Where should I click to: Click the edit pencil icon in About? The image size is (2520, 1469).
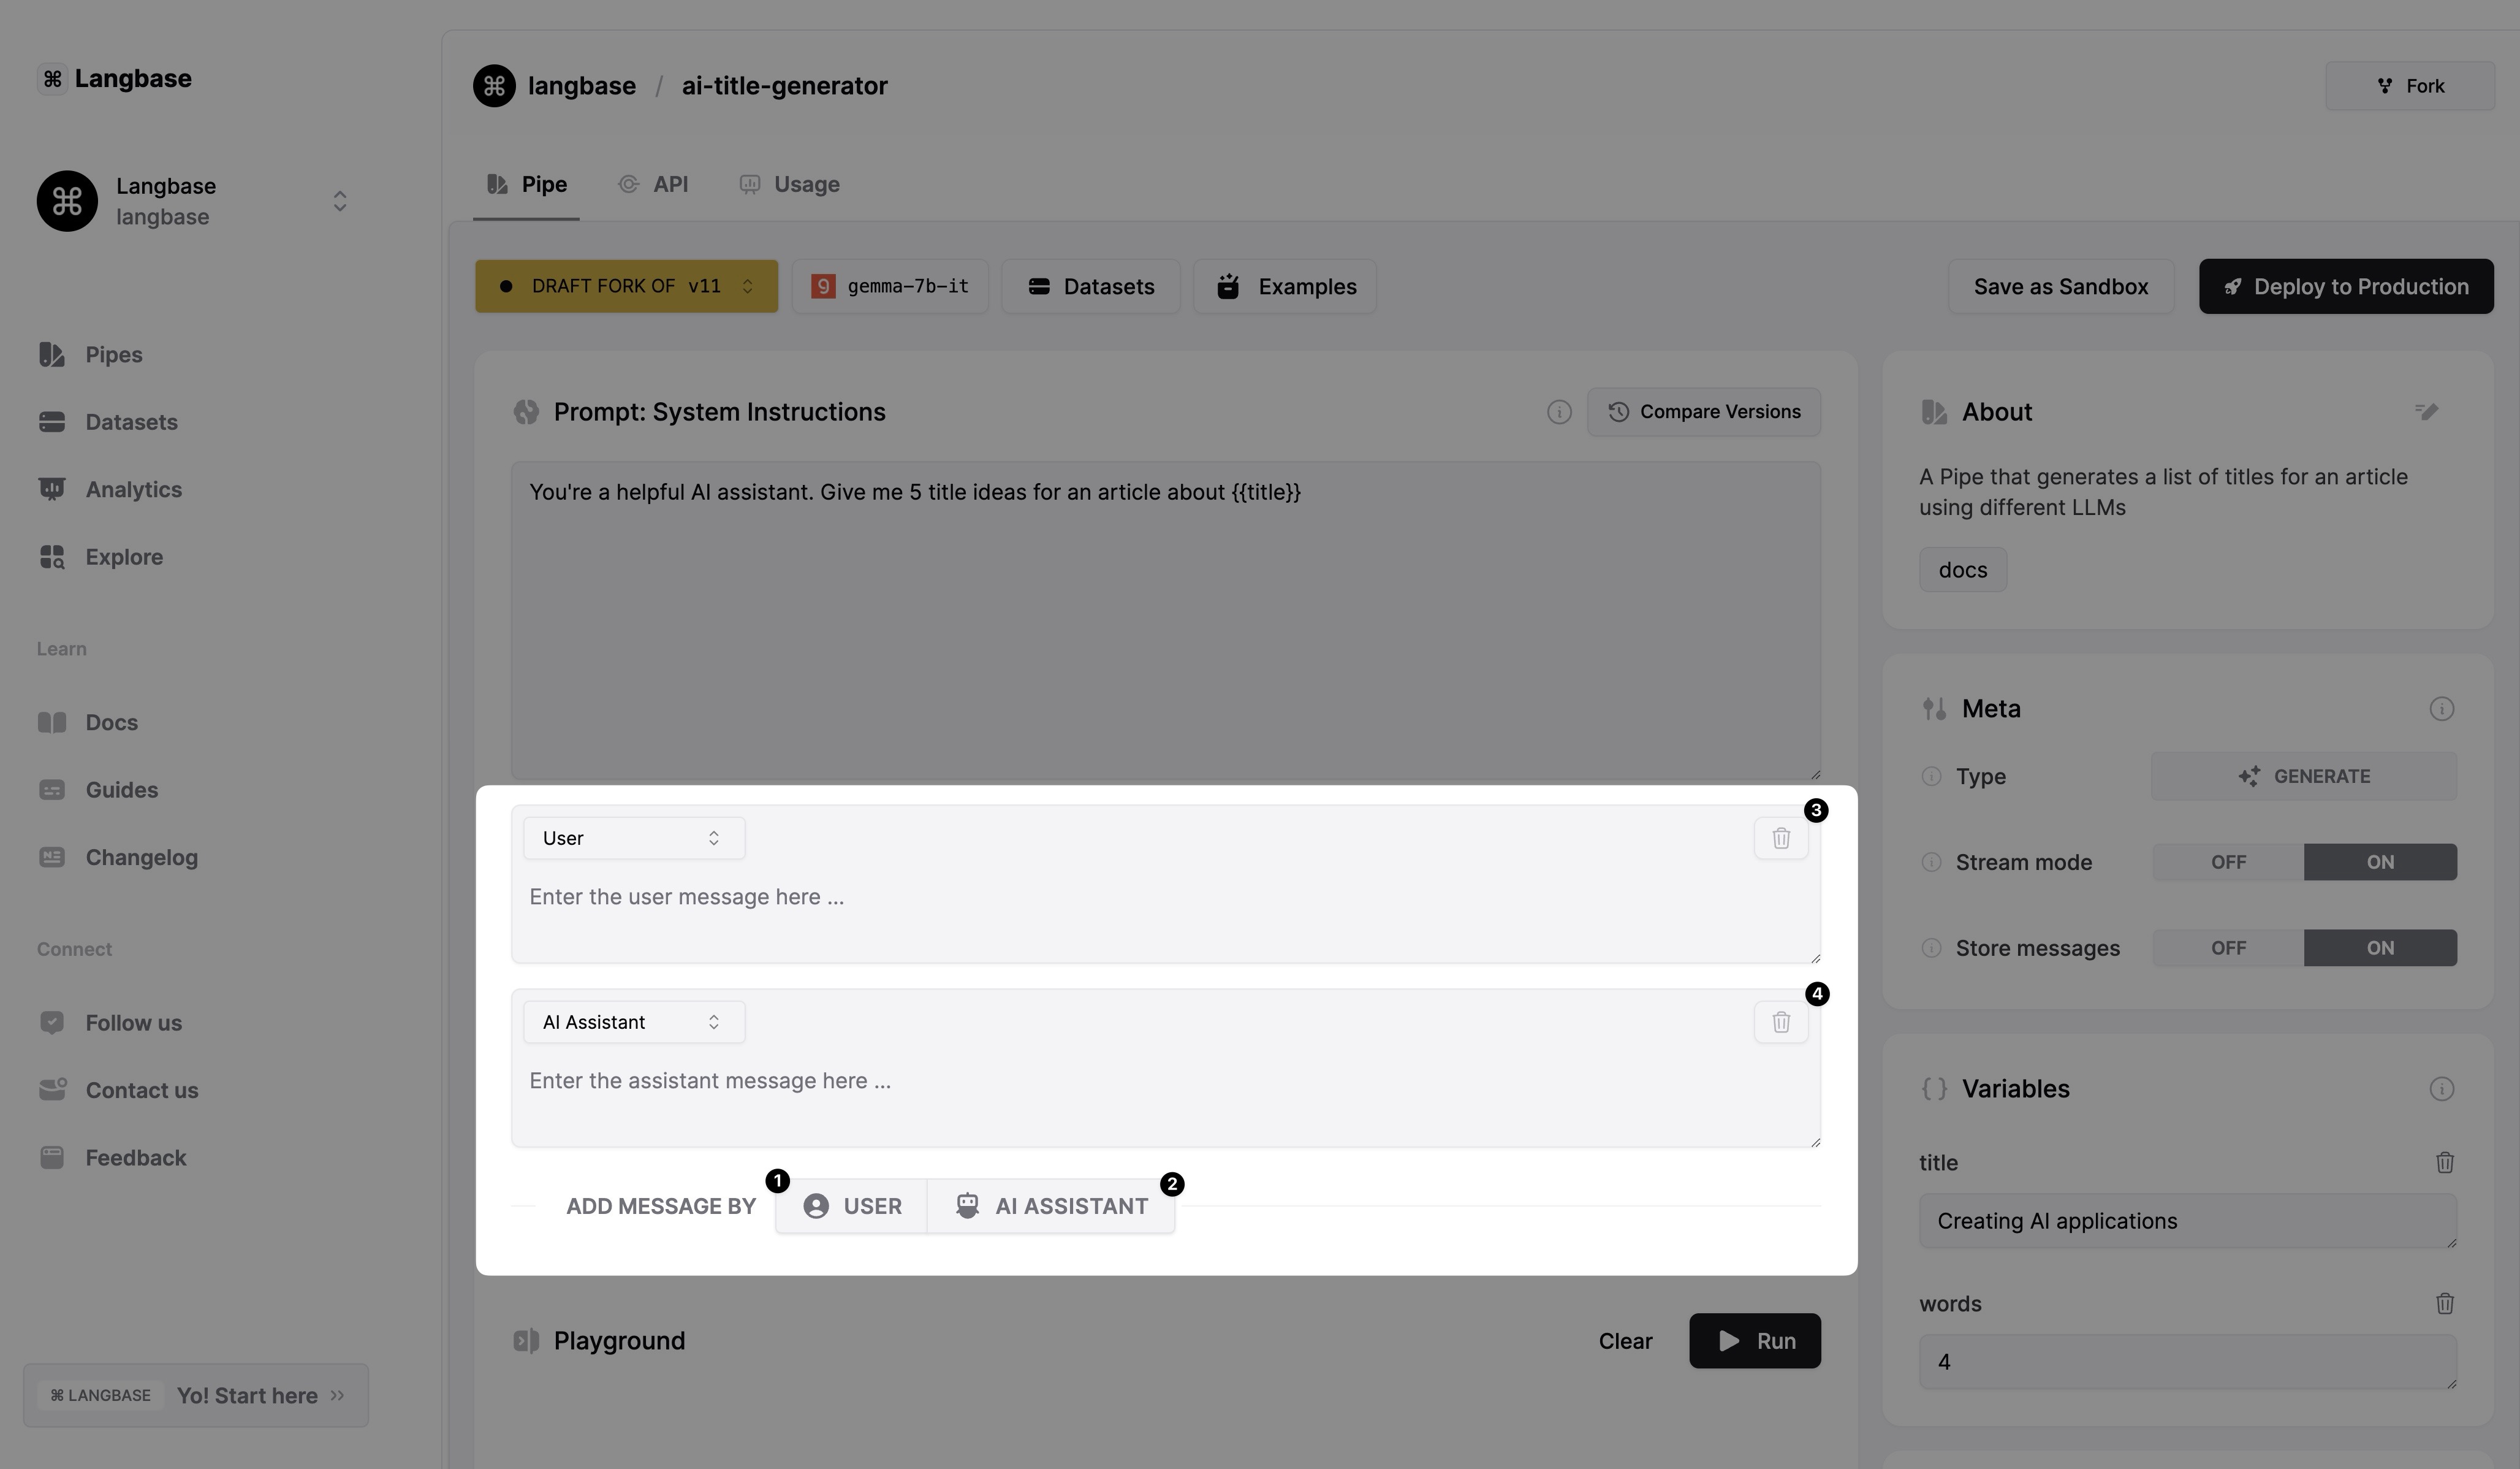point(2426,411)
